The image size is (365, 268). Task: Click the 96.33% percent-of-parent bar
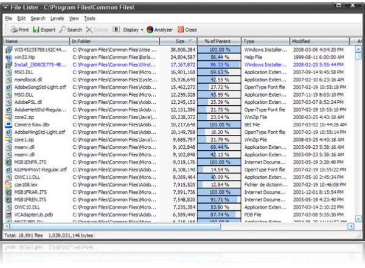pos(219,64)
